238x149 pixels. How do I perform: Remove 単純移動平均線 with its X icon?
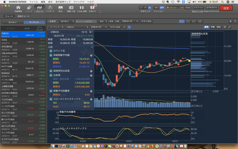pos(91,55)
